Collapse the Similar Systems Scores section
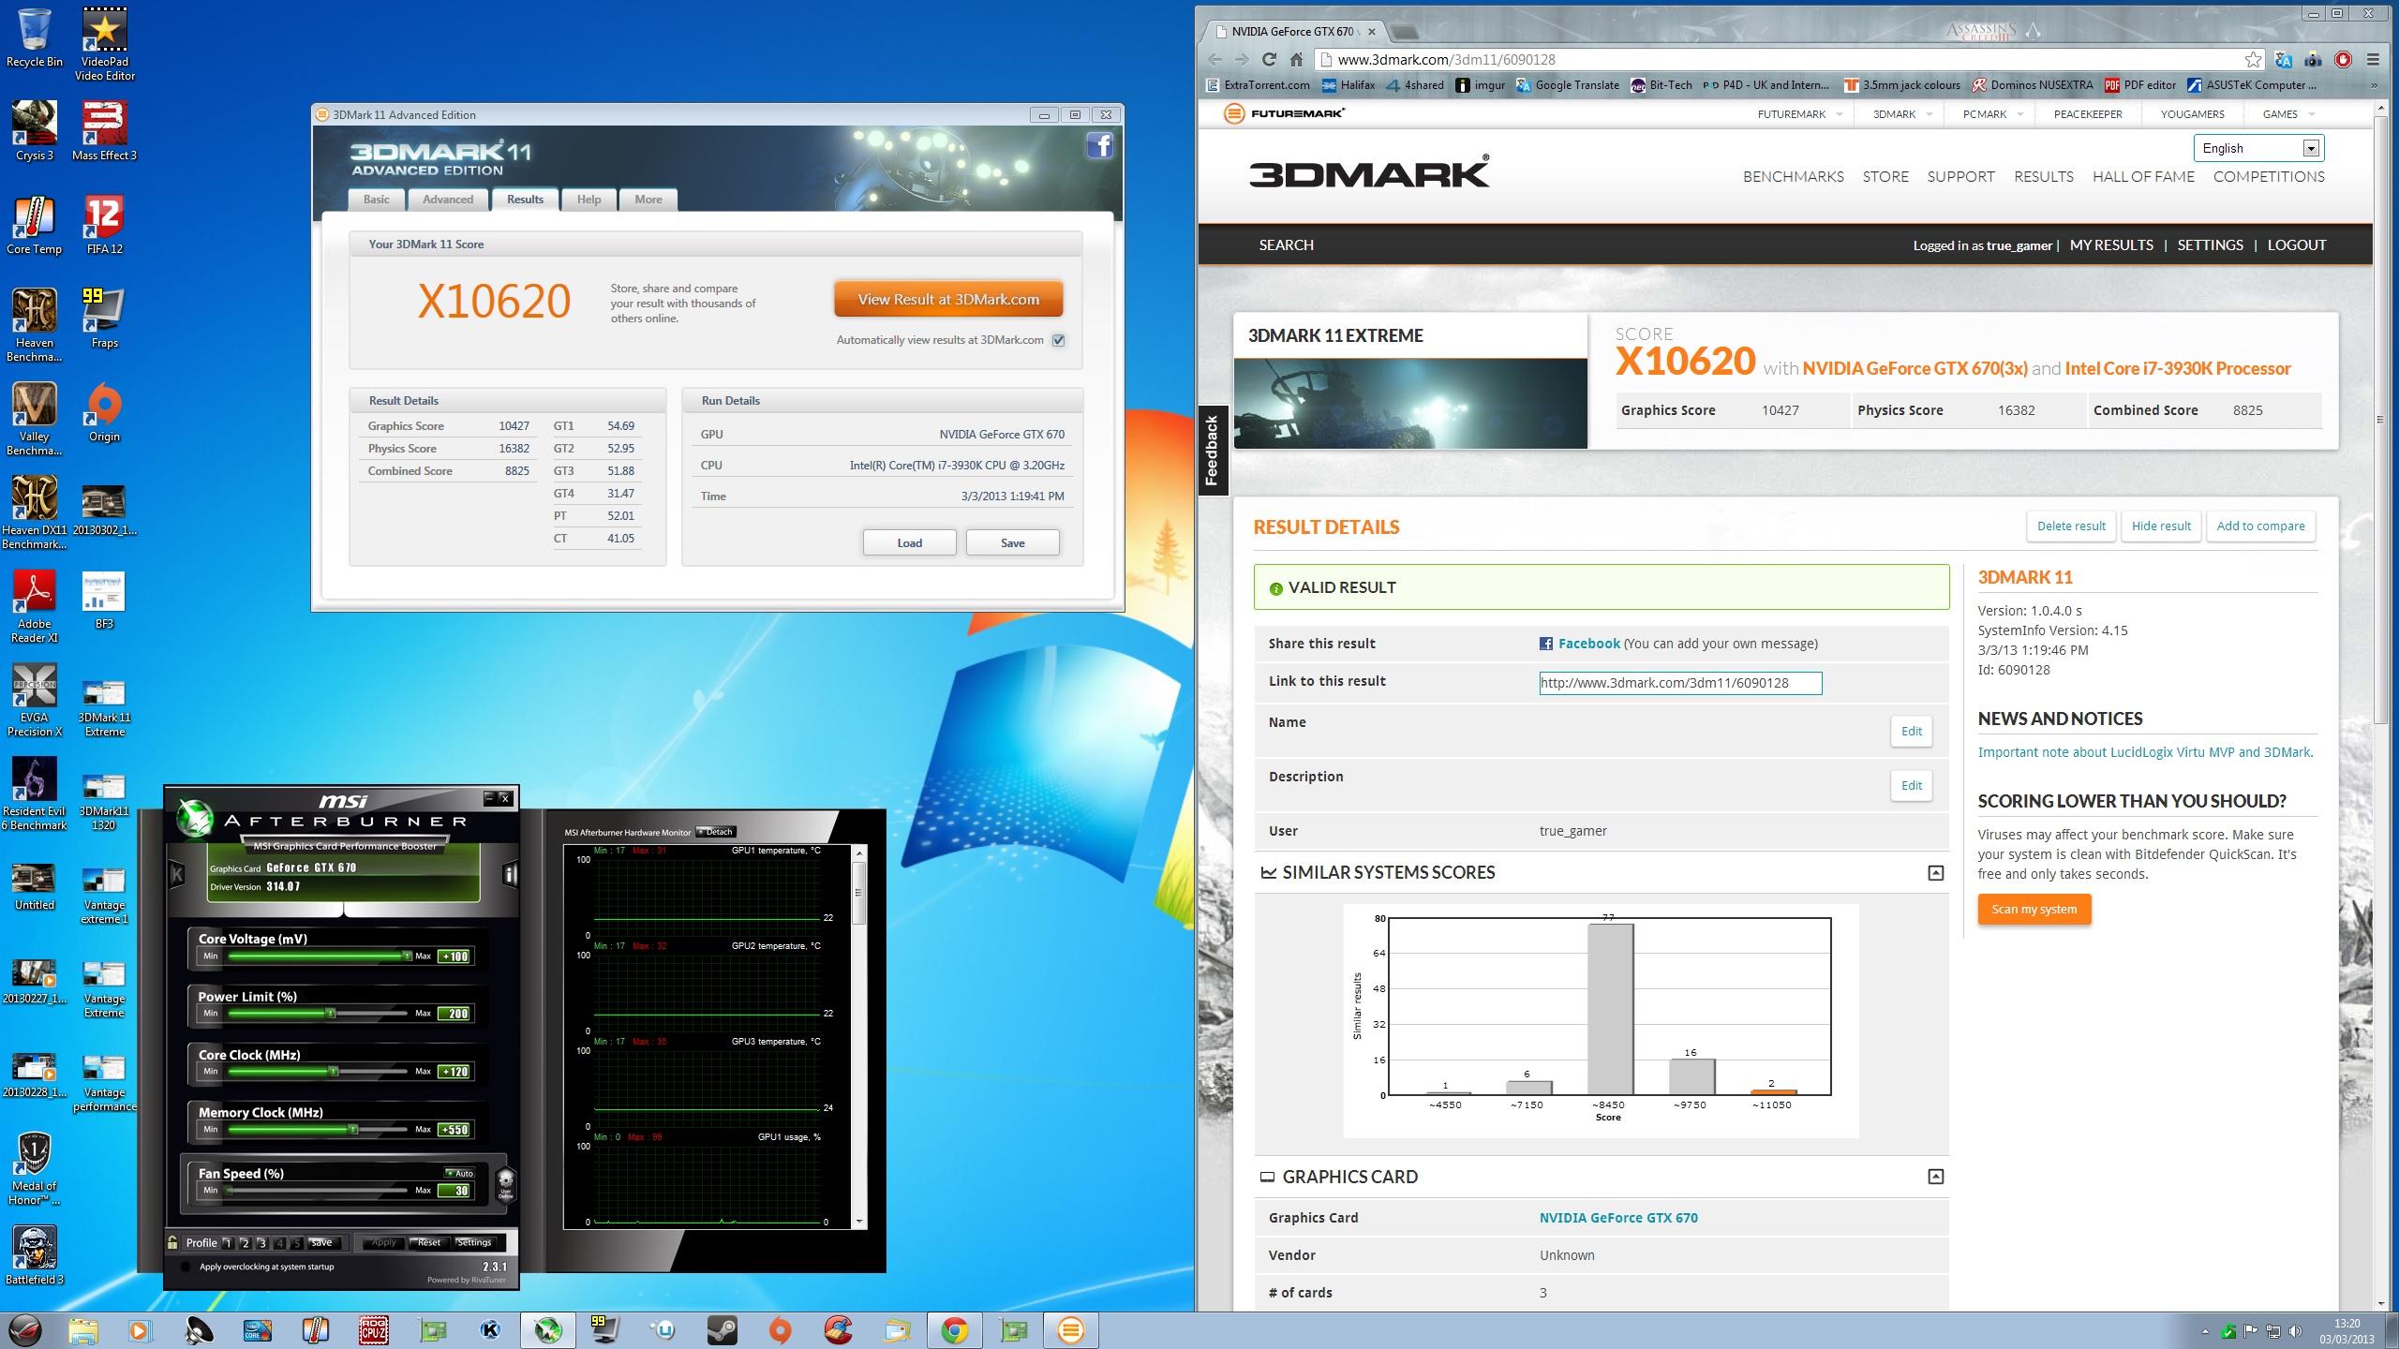Viewport: 2399px width, 1349px height. click(1935, 872)
